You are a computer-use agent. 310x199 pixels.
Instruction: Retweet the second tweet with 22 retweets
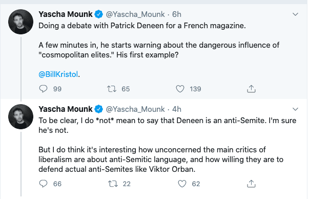click(x=113, y=184)
